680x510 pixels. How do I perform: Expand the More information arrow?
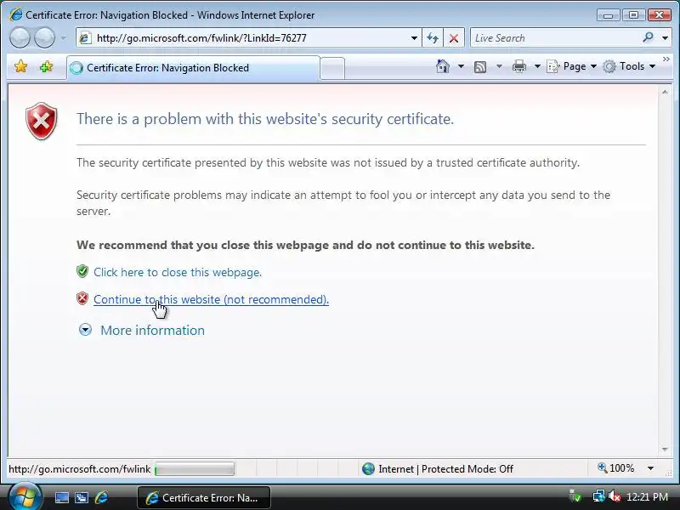point(86,330)
